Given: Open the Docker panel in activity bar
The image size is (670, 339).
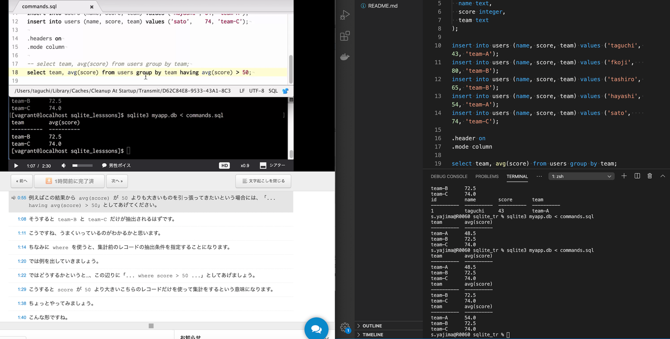Looking at the screenshot, I should click(345, 57).
